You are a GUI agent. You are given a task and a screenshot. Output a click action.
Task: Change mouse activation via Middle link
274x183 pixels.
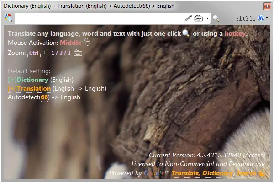pos(71,43)
